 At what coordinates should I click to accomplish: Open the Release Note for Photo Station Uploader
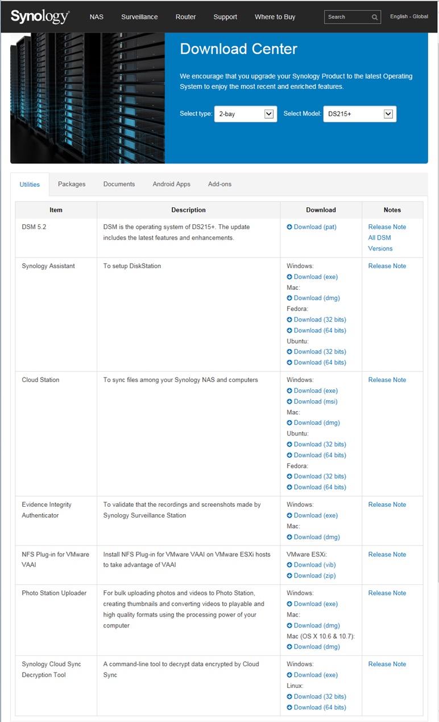pyautogui.click(x=387, y=593)
